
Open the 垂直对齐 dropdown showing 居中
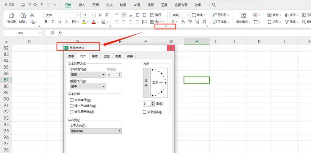click(88, 86)
